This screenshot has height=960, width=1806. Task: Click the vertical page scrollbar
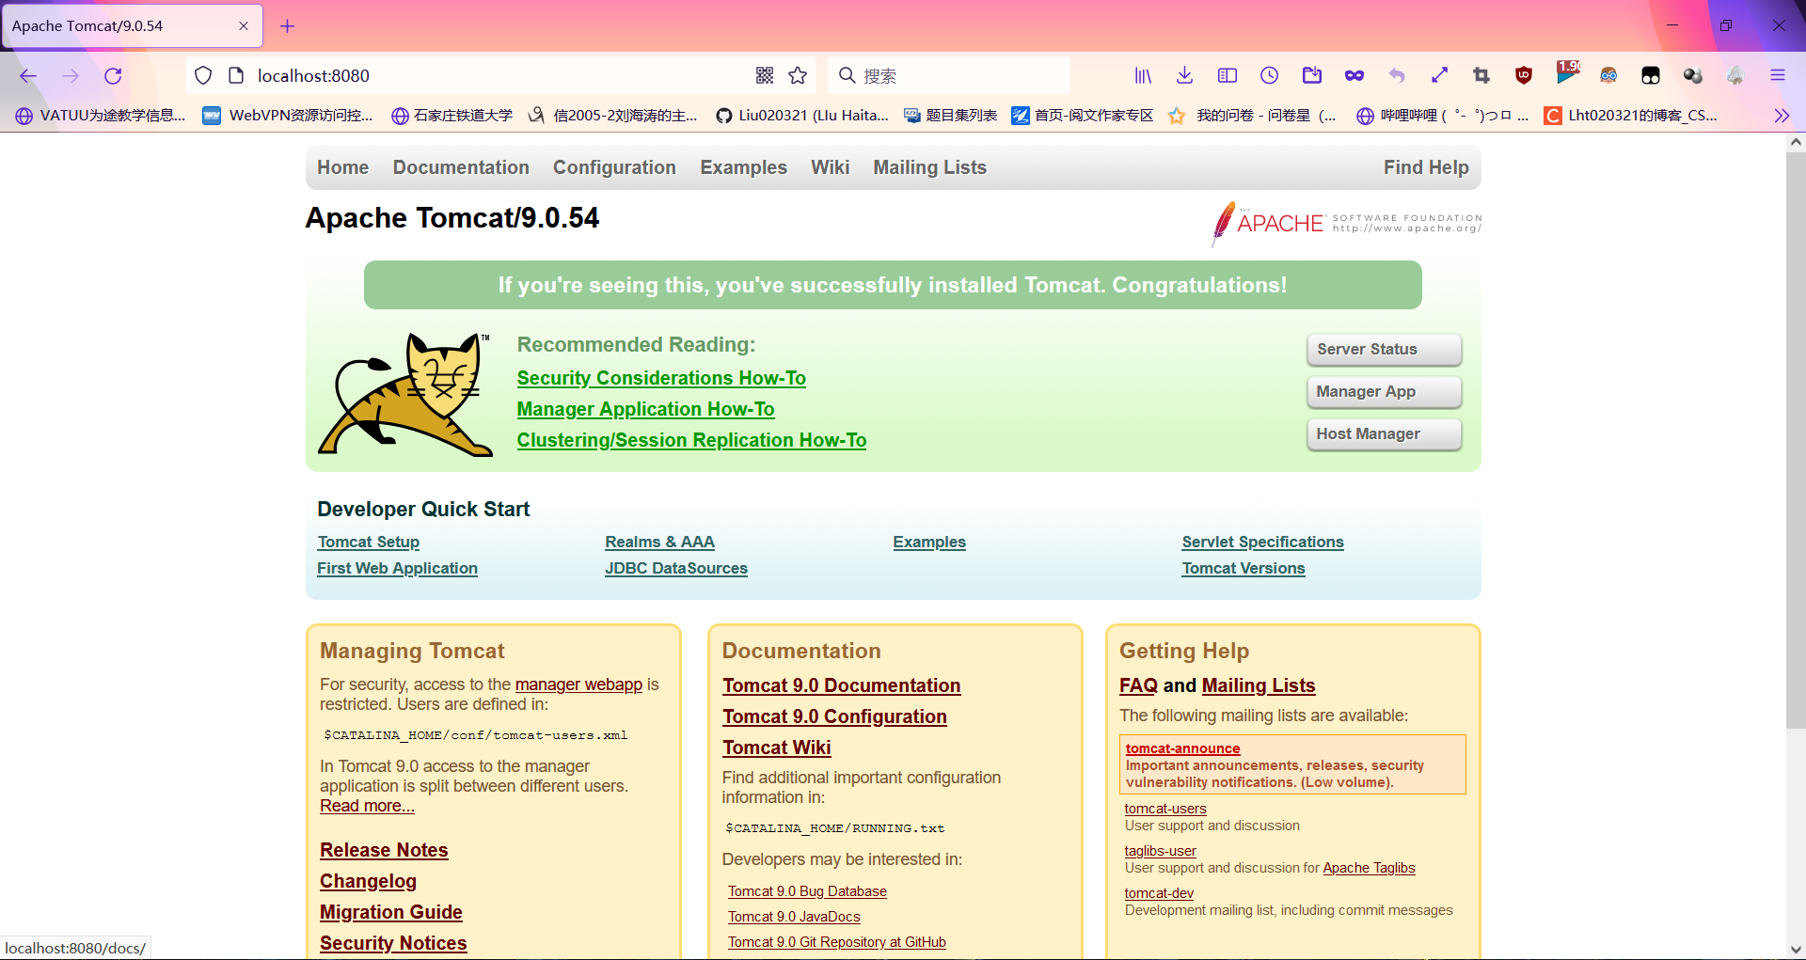[1796, 439]
